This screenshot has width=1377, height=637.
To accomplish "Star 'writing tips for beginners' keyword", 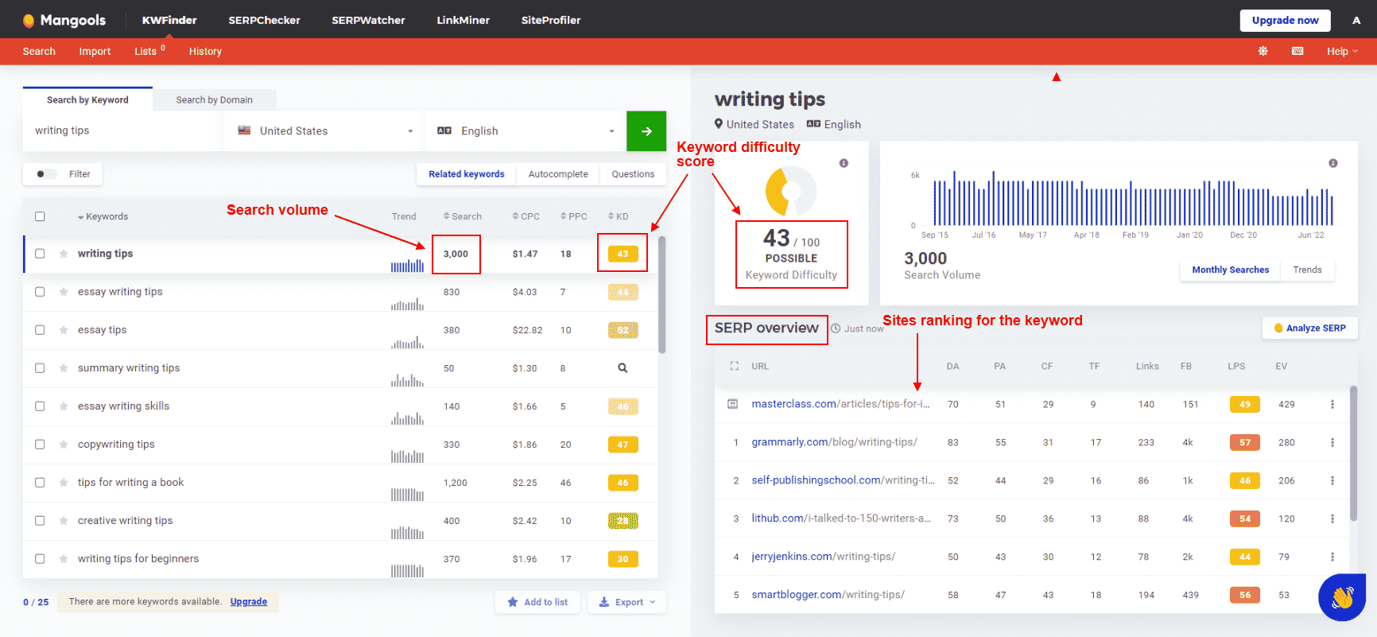I will [x=64, y=559].
